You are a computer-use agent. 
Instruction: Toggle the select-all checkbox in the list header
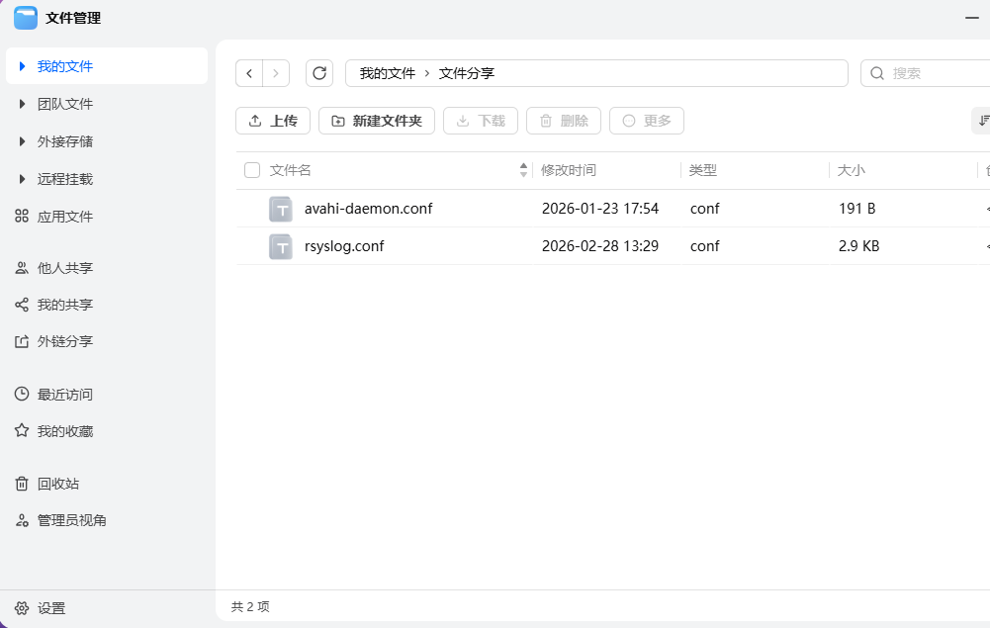[x=252, y=169]
